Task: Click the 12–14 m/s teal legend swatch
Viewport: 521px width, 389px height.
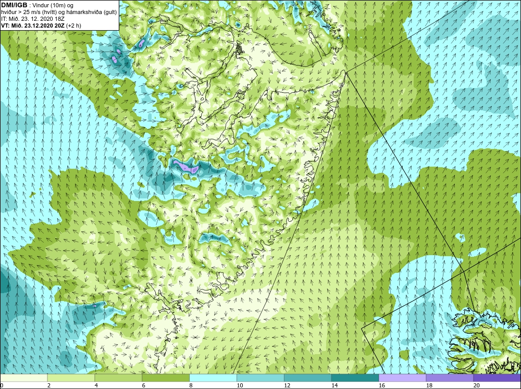Action: [x=308, y=378]
